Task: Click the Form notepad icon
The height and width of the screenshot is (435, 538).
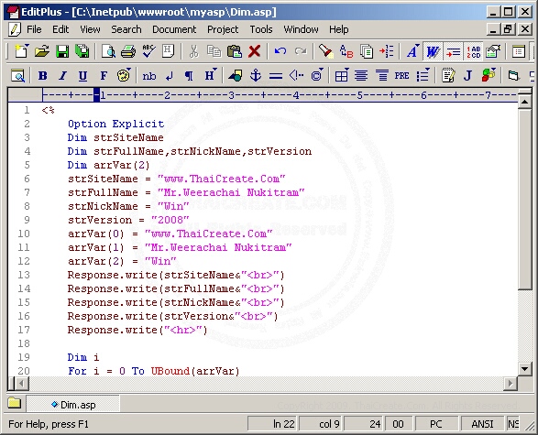Action: point(448,75)
